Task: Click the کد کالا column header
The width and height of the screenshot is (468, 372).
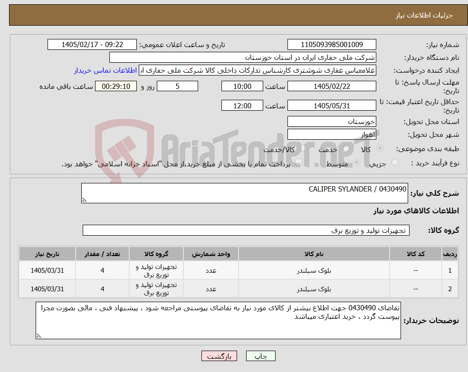Action: (415, 254)
